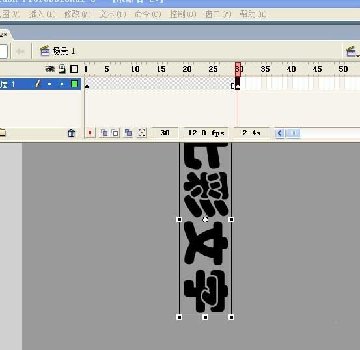
Task: Toggle show/hide all layers eye icon
Action: coord(49,69)
